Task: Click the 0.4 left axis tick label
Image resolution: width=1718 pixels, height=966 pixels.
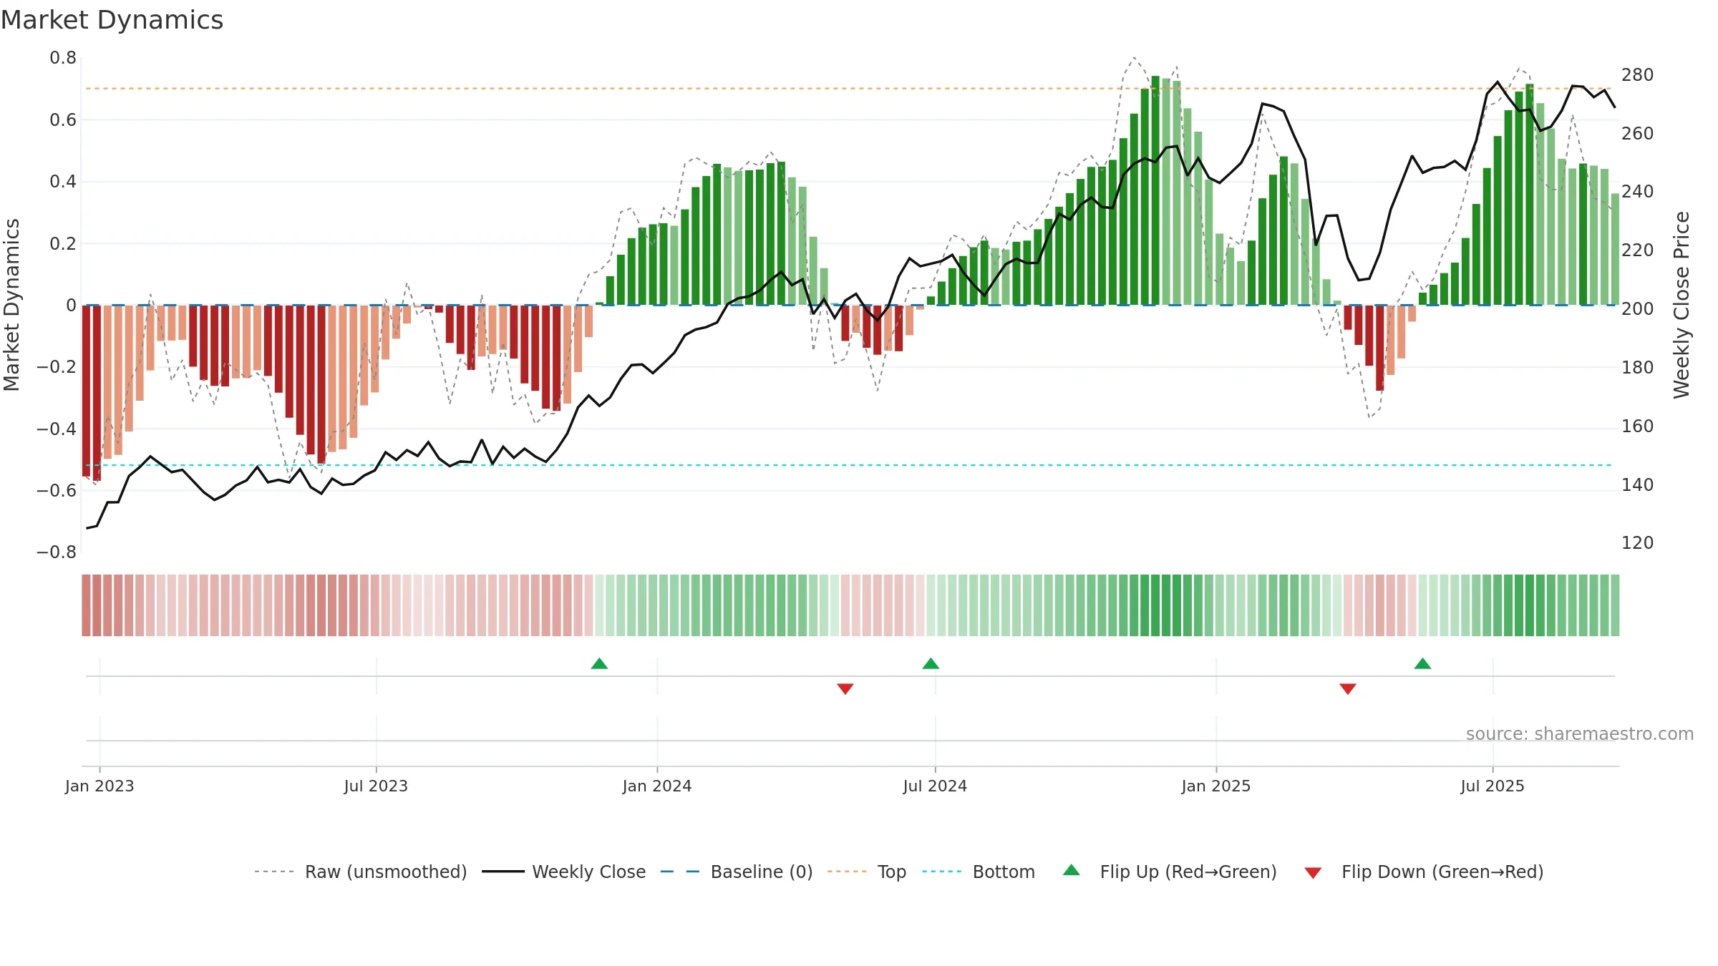Action: [63, 182]
